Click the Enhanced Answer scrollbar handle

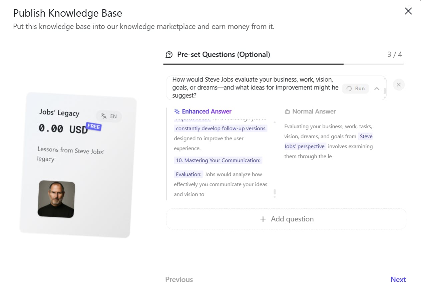click(275, 193)
